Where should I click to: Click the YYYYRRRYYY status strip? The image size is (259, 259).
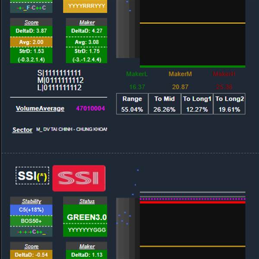pyautogui.click(x=85, y=6)
